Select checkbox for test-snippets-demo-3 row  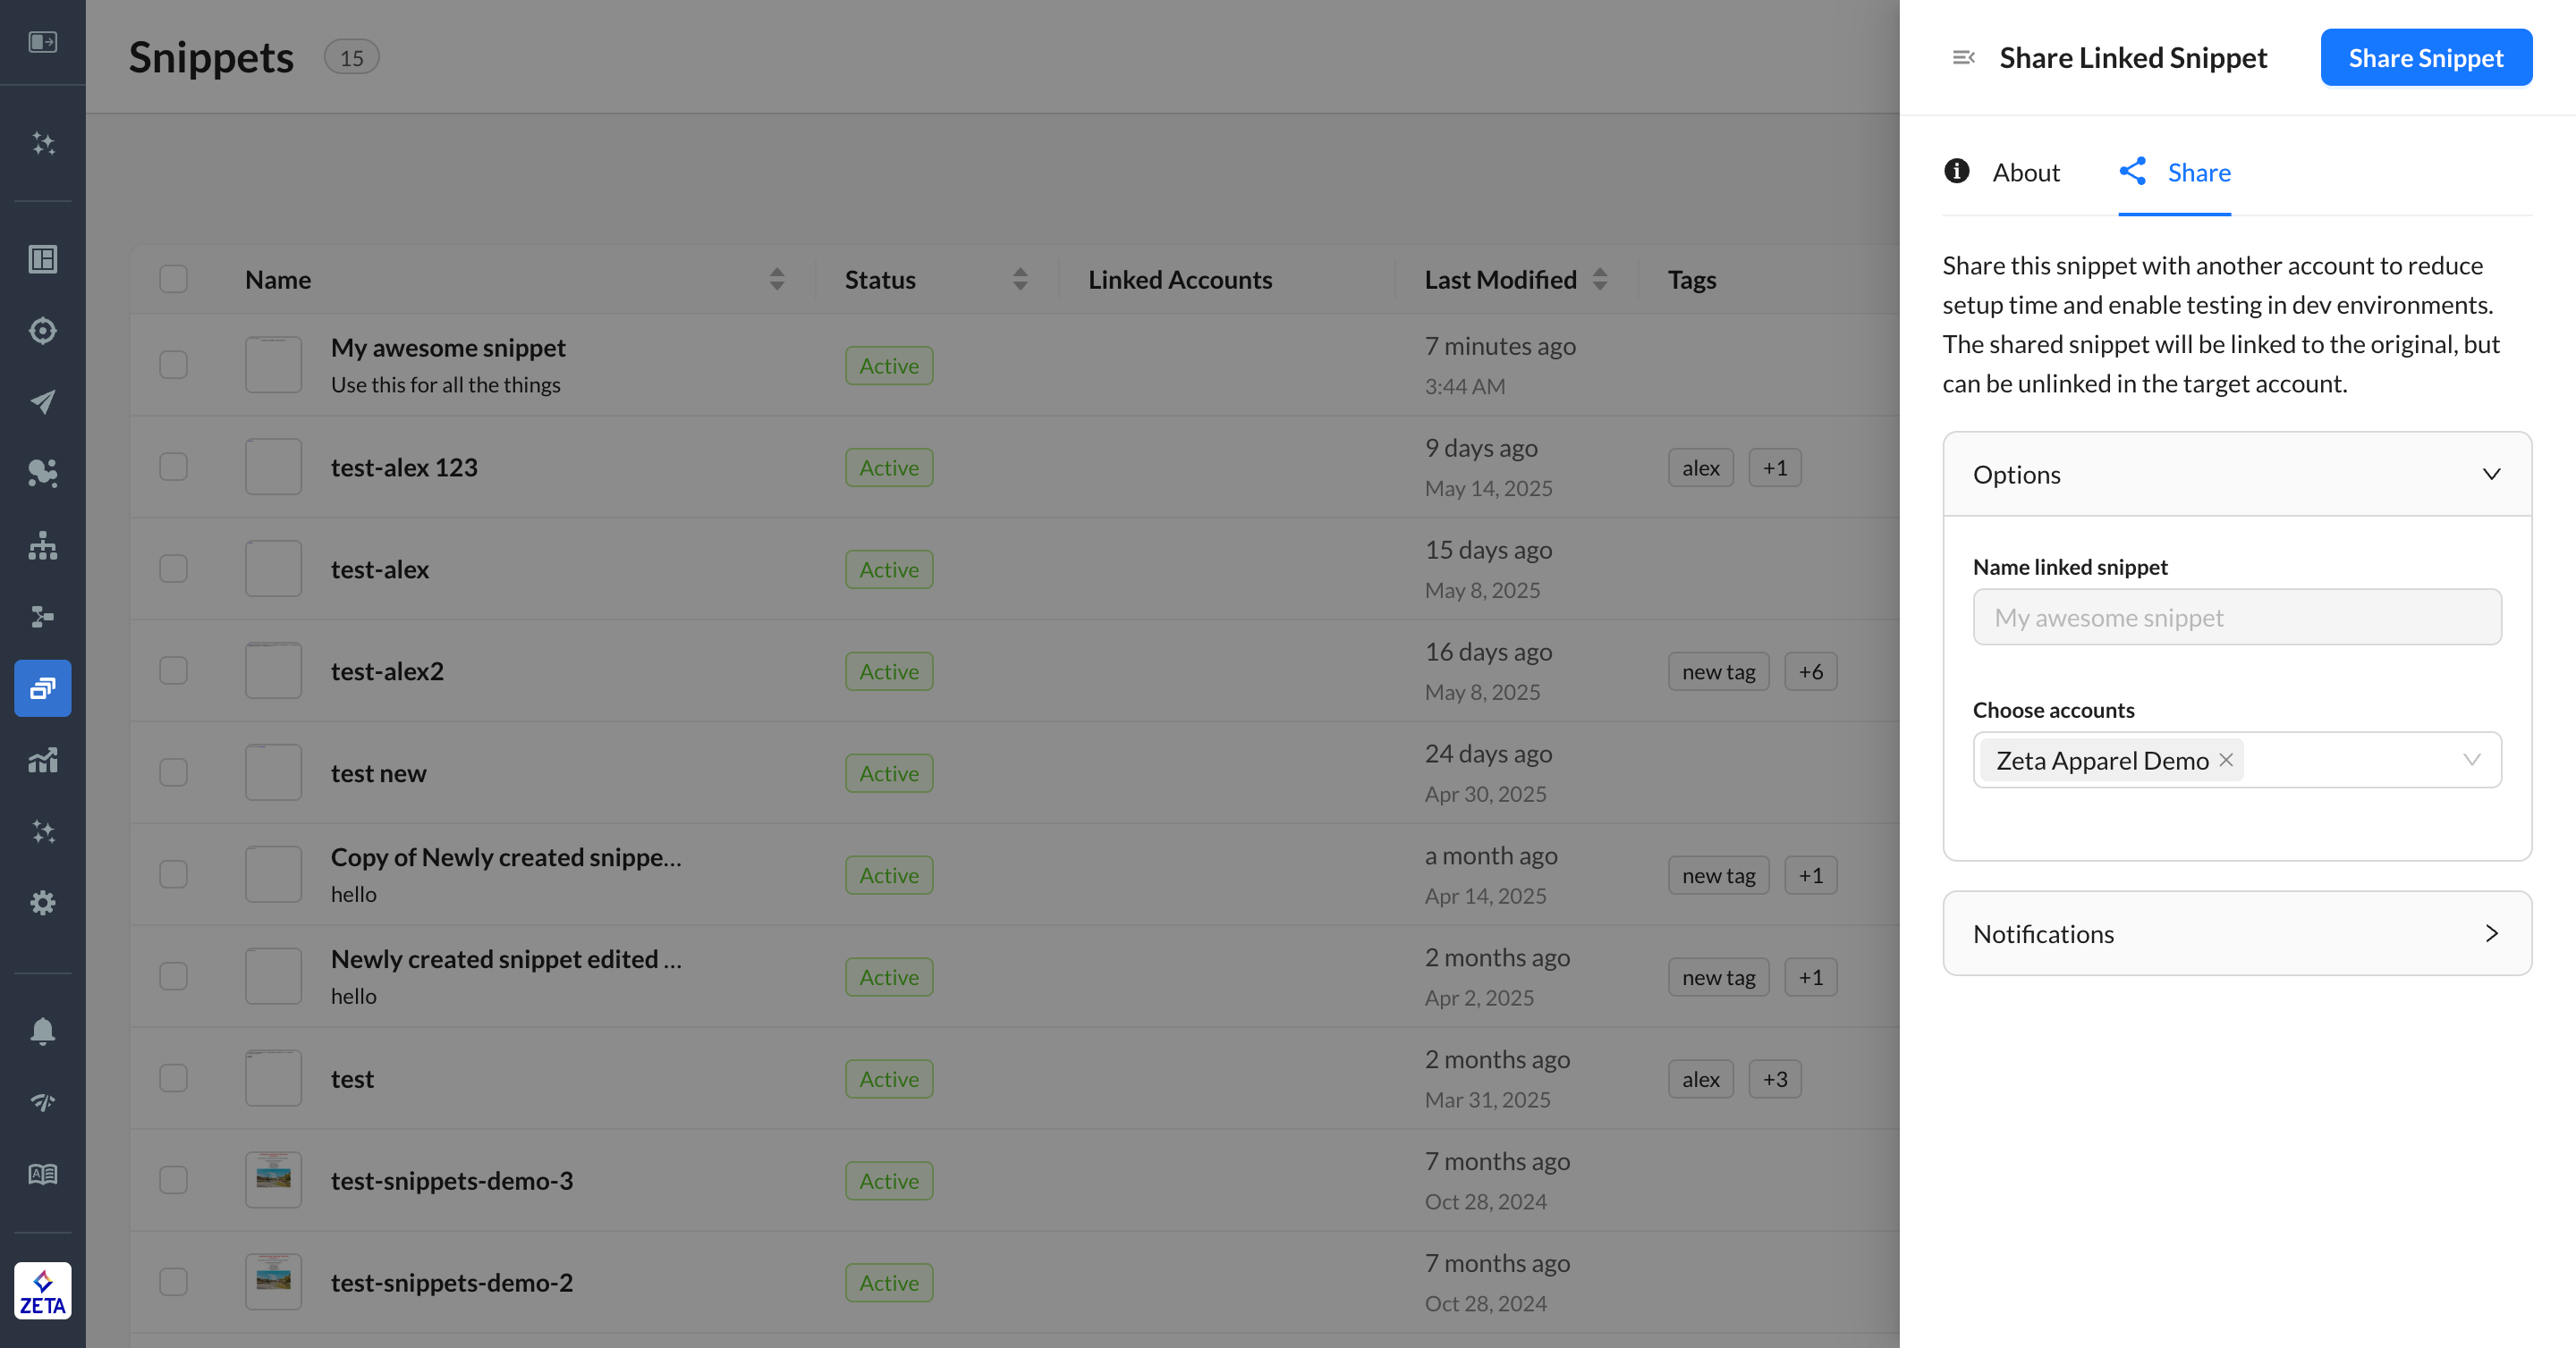click(x=174, y=1180)
